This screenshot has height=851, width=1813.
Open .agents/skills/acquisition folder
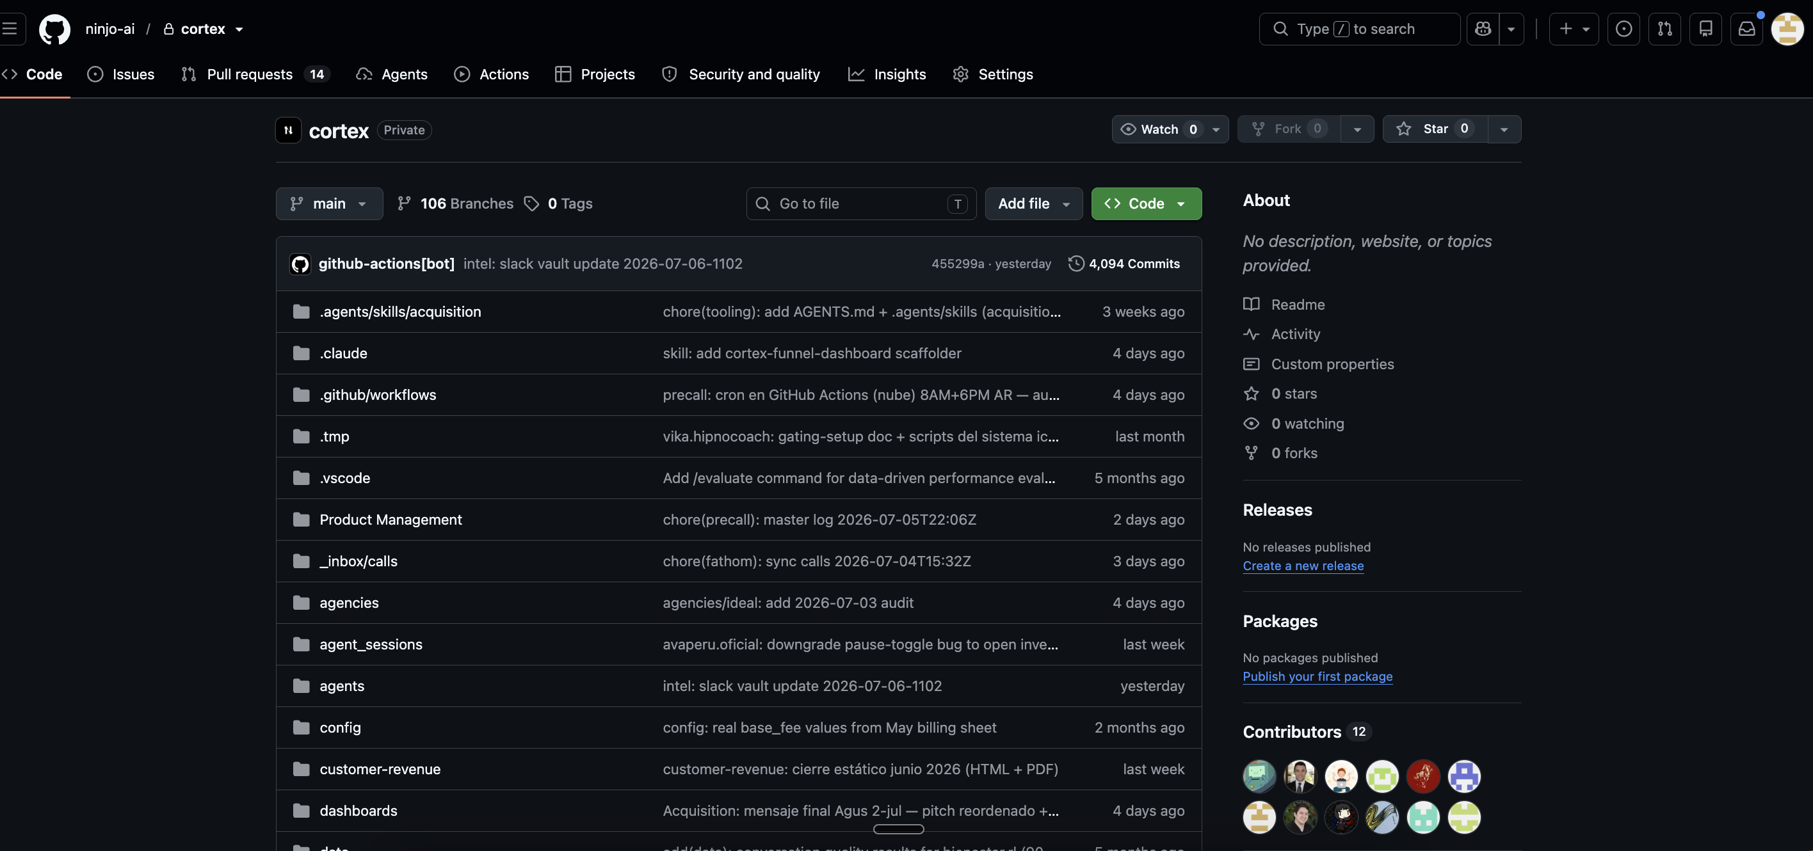coord(399,312)
